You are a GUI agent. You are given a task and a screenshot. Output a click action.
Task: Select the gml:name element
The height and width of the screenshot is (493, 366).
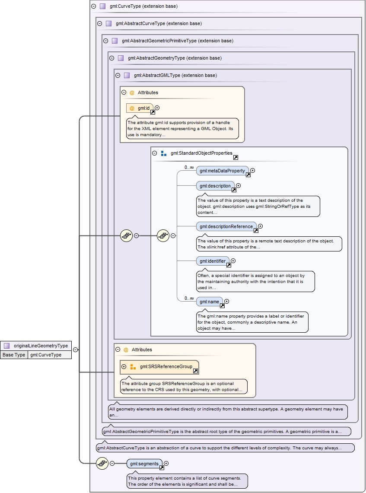click(x=210, y=302)
